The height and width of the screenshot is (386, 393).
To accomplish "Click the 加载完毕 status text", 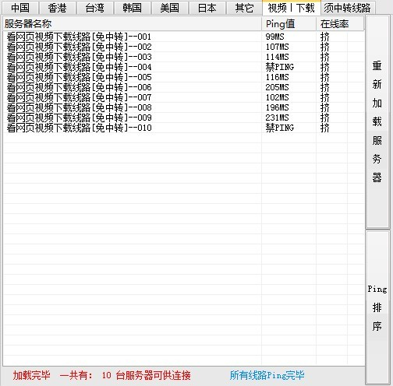I will coord(31,375).
